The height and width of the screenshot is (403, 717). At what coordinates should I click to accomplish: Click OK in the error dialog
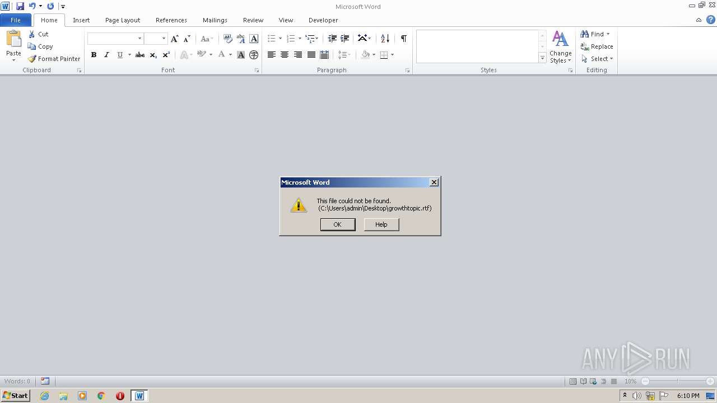(338, 224)
